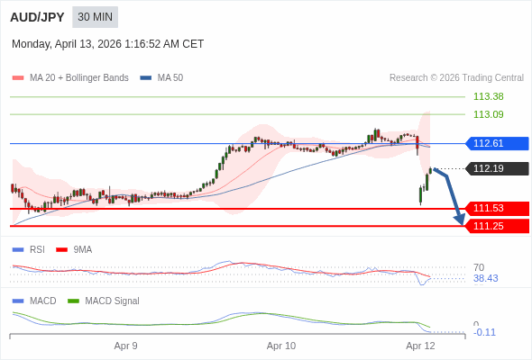This screenshot has width=532, height=360.
Task: Click the RSI legend label
Action: point(37,249)
